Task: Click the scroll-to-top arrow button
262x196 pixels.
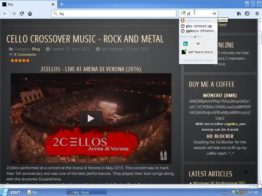Action: coord(246,173)
